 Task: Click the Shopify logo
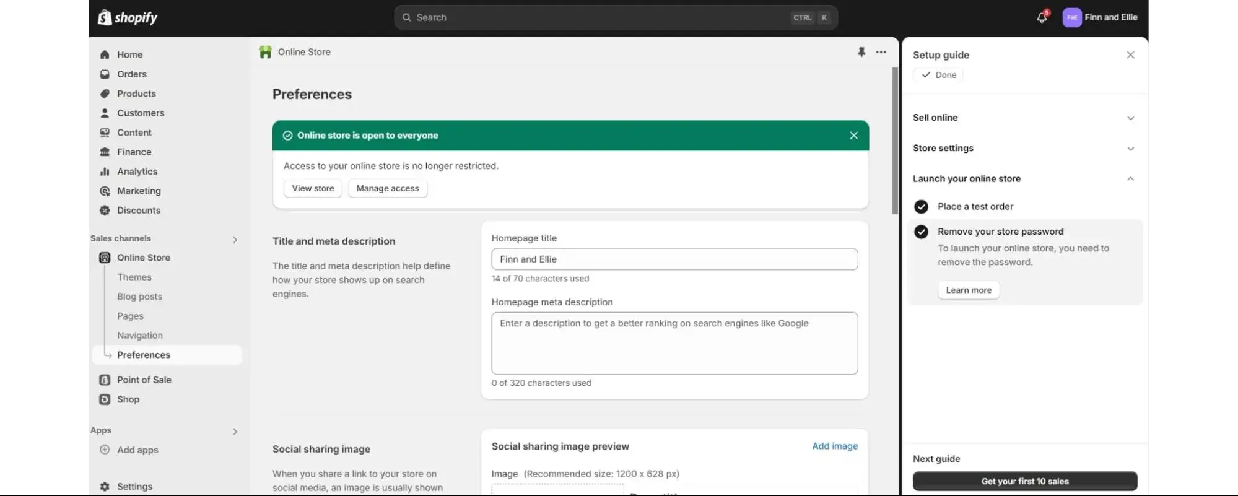128,17
